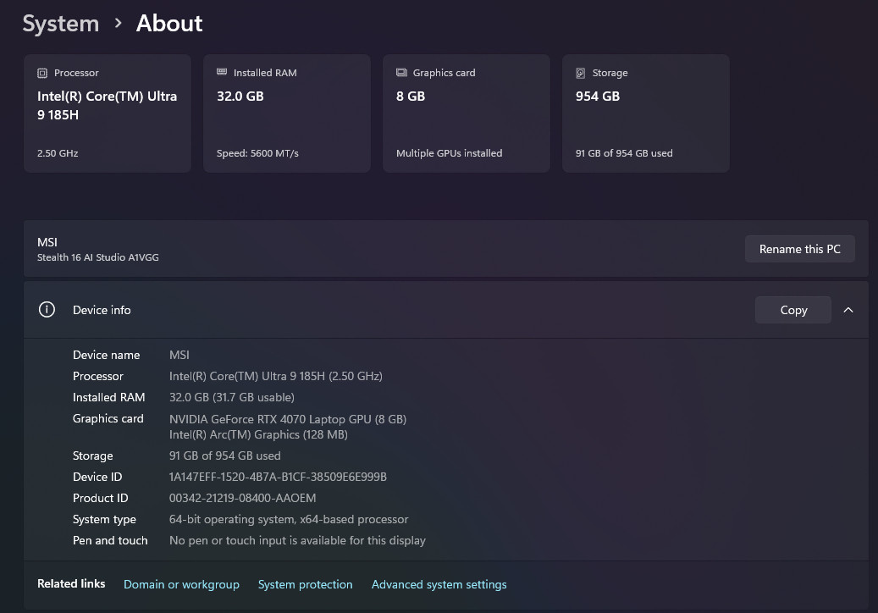Select 'Speed: 5600 MT/s' text
This screenshot has height=613, width=878.
coord(257,153)
